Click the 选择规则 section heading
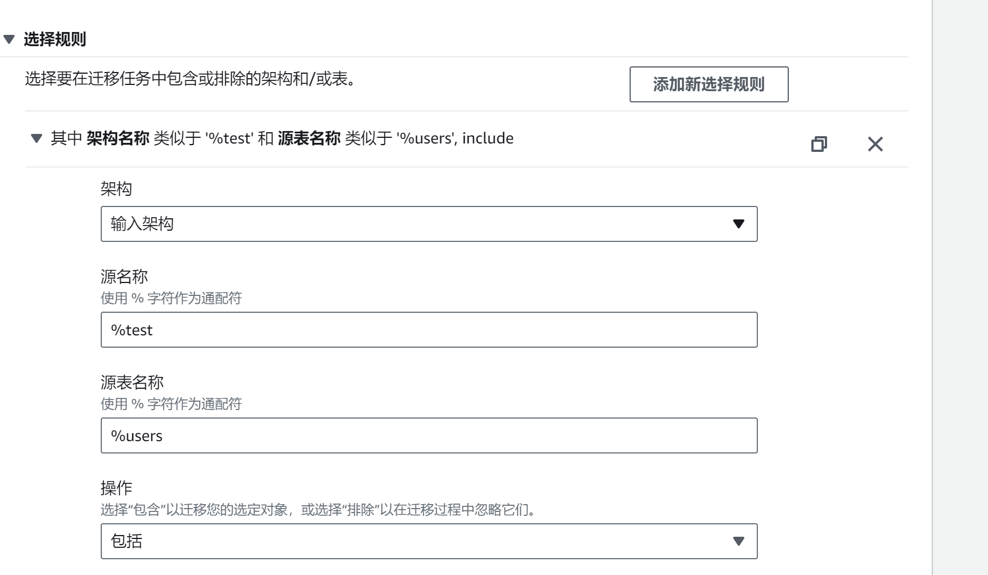 [x=55, y=39]
